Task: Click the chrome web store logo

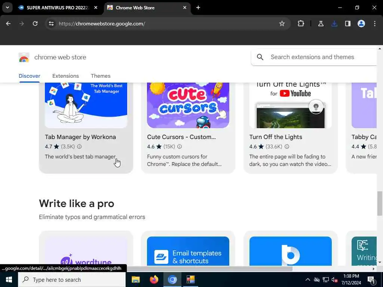Action: tap(24, 58)
